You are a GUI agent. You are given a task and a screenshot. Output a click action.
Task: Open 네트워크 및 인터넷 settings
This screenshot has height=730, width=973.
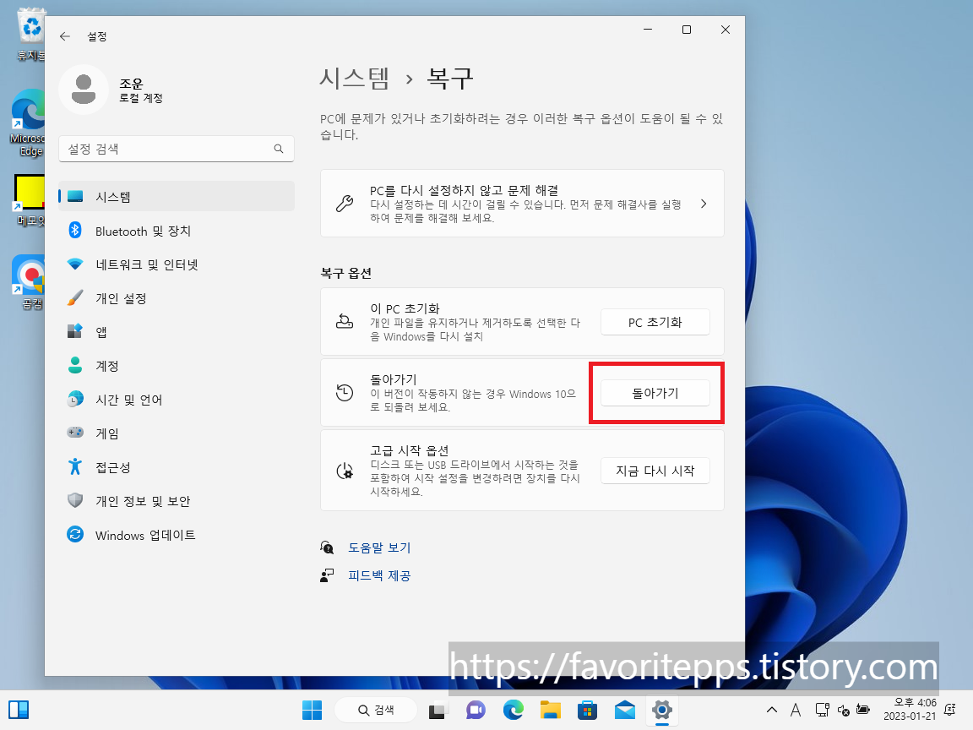(x=177, y=264)
